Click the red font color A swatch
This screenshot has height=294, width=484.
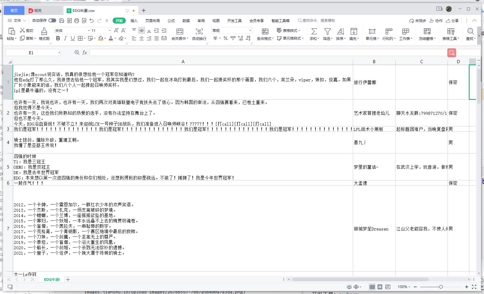(x=111, y=38)
